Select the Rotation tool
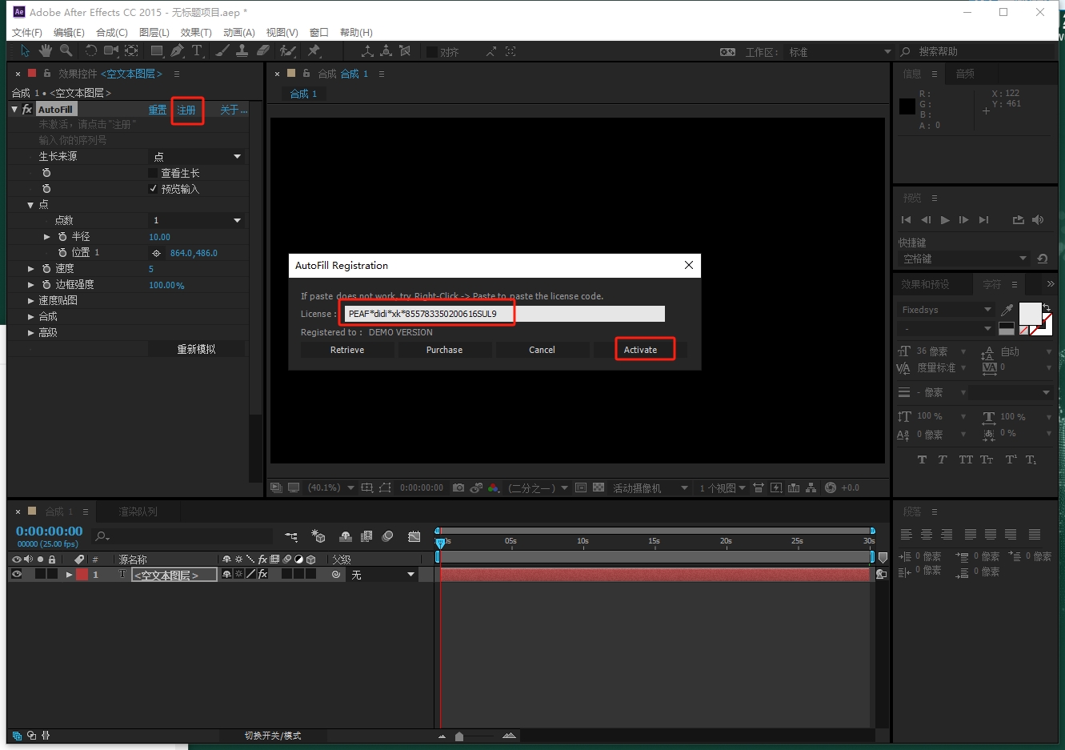 click(90, 51)
